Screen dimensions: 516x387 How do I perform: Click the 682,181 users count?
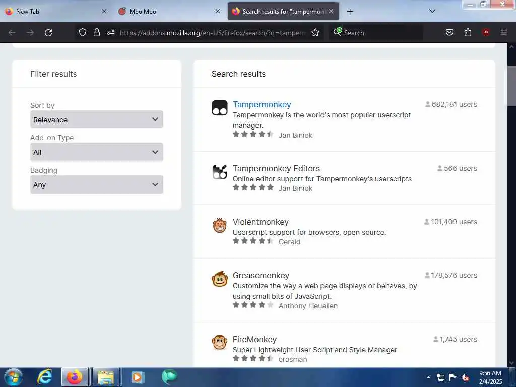[451, 104]
